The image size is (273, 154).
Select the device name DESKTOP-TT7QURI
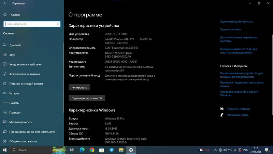116,34
